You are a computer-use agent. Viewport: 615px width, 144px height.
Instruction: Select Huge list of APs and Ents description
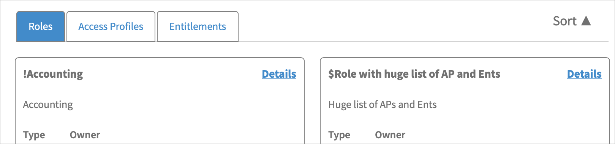click(383, 105)
